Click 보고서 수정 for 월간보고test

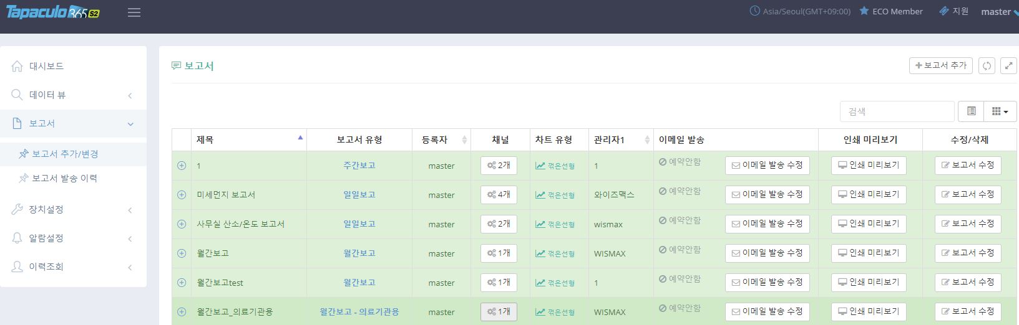(968, 283)
